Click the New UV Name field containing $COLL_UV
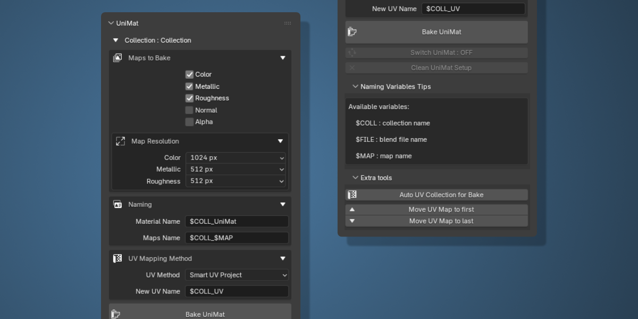Image resolution: width=638 pixels, height=319 pixels. (473, 9)
